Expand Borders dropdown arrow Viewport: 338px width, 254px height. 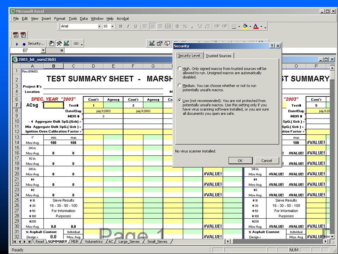(x=239, y=26)
